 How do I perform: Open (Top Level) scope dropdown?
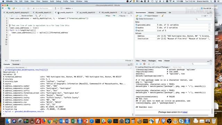(x=16, y=60)
